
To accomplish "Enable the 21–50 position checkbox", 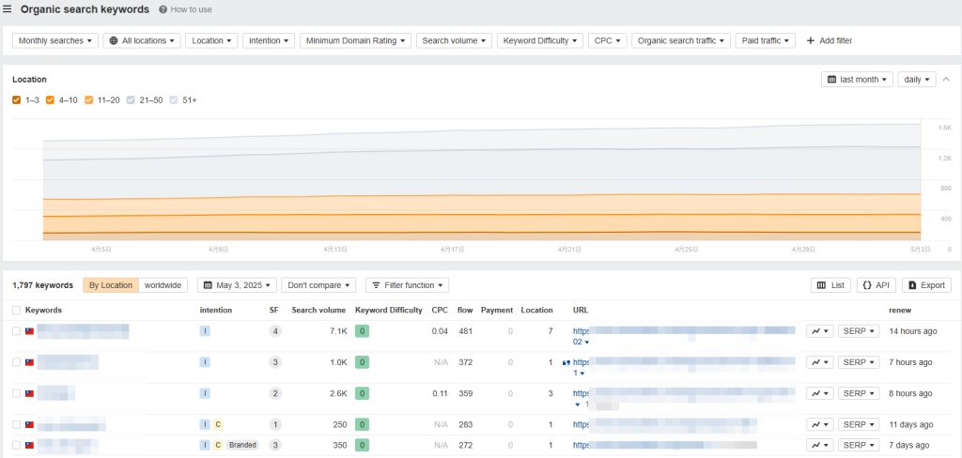I will 132,99.
